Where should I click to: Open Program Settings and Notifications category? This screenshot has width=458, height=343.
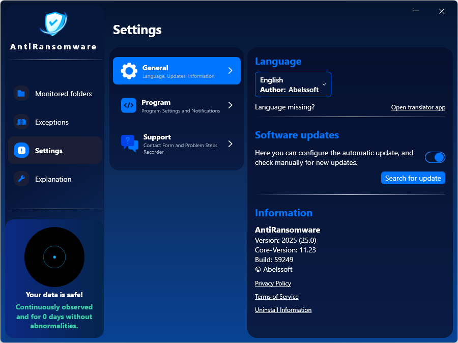(177, 105)
